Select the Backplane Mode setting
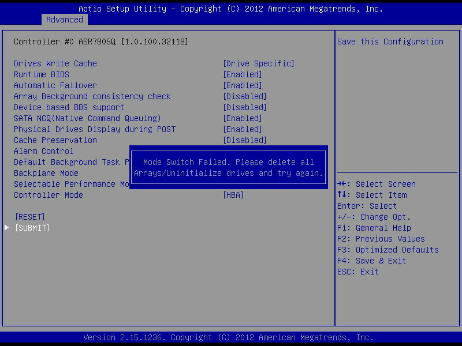This screenshot has height=346, width=462. coord(46,173)
